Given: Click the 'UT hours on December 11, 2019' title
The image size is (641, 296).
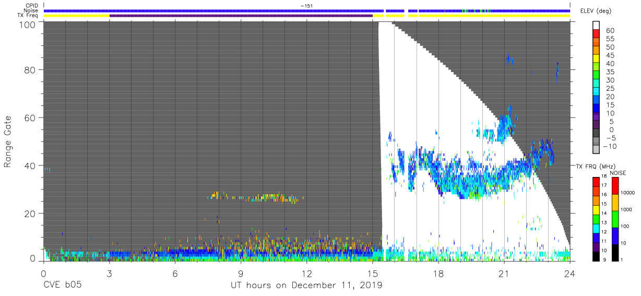Looking at the screenshot, I should pyautogui.click(x=306, y=285).
